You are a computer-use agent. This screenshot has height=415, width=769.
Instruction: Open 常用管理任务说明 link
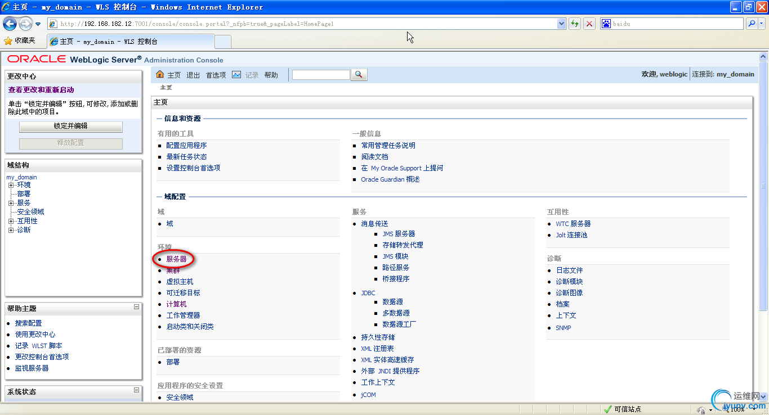388,146
